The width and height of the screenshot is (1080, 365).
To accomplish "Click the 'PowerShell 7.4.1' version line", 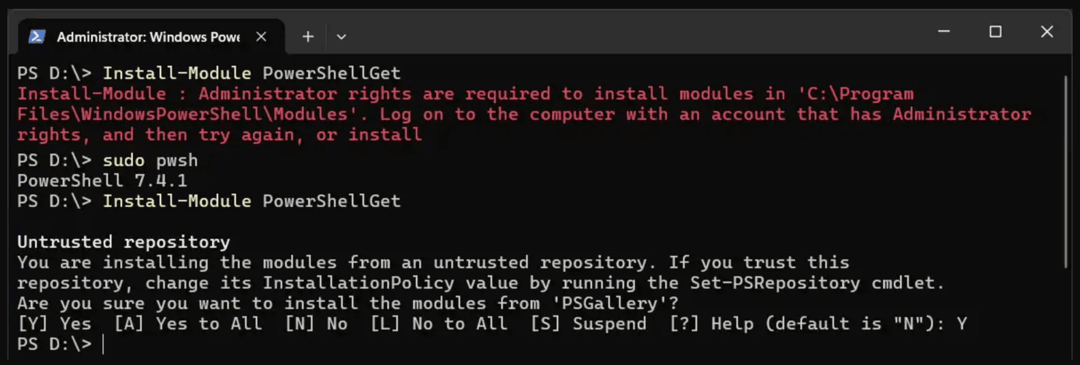I will [102, 181].
